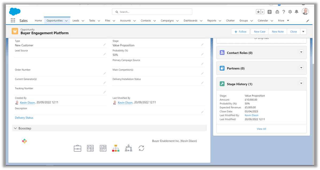Click the pencil to edit navigation bar
The width and height of the screenshot is (320, 170).
pos(307,21)
